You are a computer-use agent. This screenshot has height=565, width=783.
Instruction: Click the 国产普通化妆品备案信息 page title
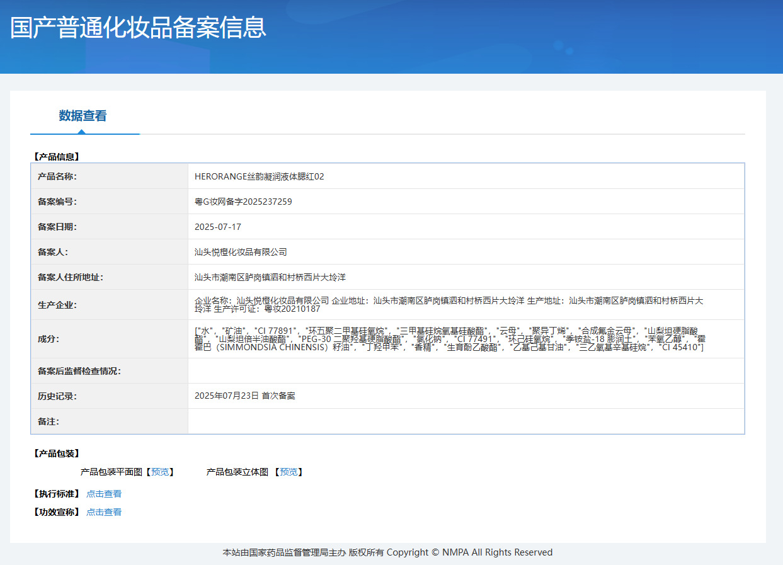point(138,27)
